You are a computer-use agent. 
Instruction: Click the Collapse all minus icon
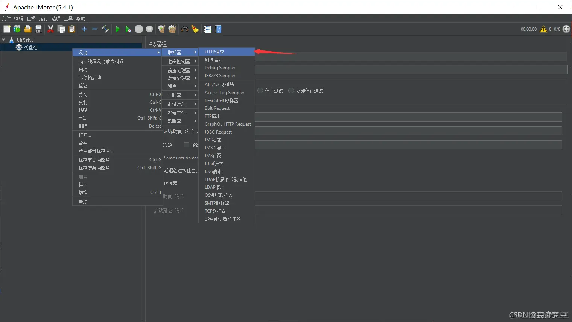(94, 29)
